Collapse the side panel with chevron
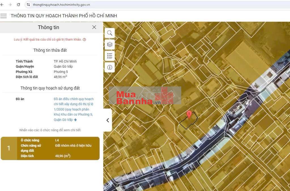The width and height of the screenshot is (290, 191). pos(108,120)
